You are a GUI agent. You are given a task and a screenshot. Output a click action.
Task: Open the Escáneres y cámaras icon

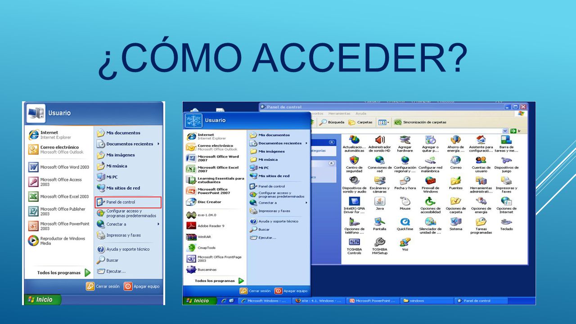pyautogui.click(x=379, y=184)
